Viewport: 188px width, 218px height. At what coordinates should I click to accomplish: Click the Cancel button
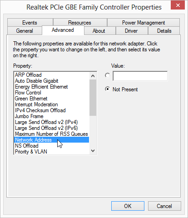[164, 206]
